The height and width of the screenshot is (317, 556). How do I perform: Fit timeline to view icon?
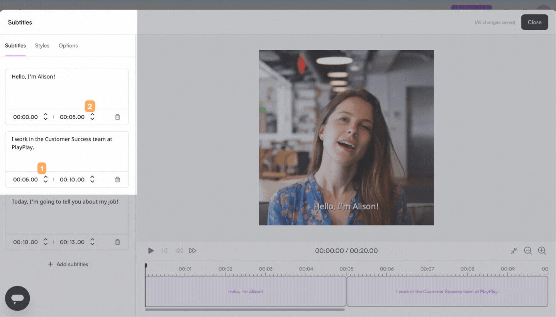pyautogui.click(x=514, y=251)
